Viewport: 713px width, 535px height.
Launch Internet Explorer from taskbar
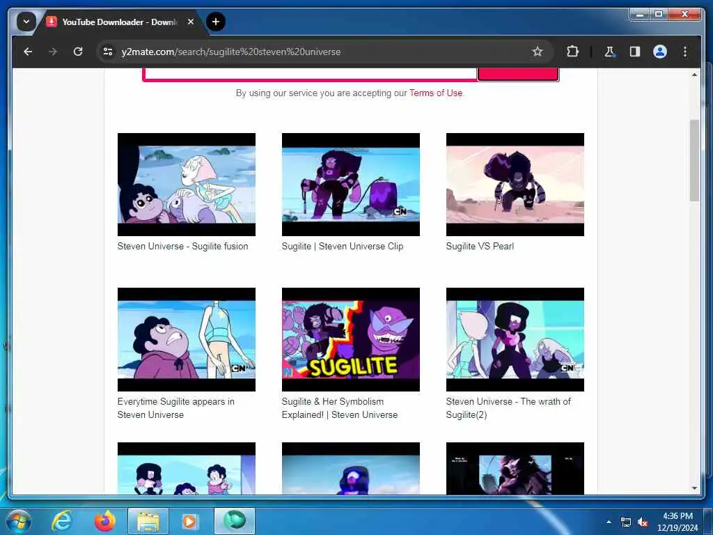(61, 521)
